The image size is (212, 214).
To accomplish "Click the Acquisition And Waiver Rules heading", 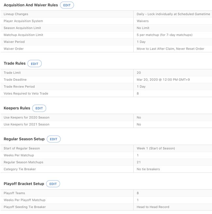I will 31,5.
